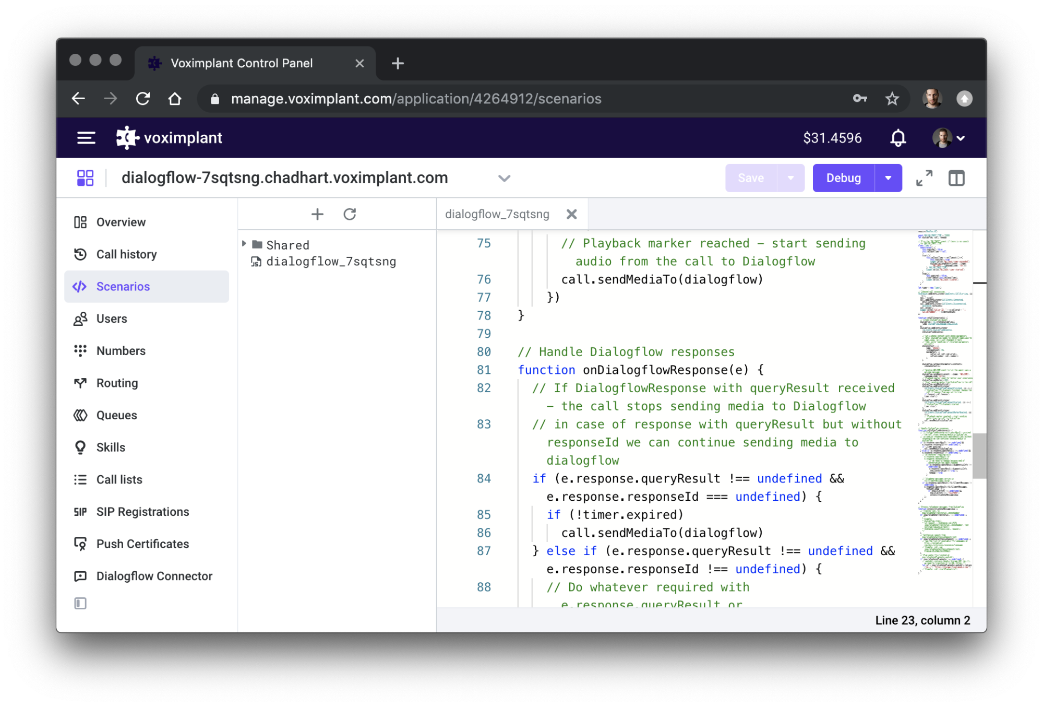1043x707 pixels.
Task: Toggle the split panel layout
Action: [x=956, y=178]
